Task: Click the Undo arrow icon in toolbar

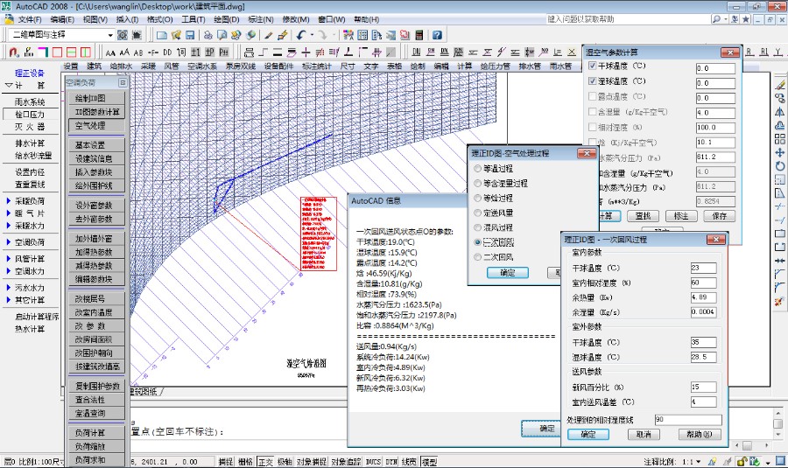Action: pos(301,35)
